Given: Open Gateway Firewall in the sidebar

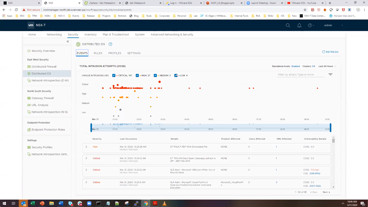Looking at the screenshot, I should pos(42,98).
